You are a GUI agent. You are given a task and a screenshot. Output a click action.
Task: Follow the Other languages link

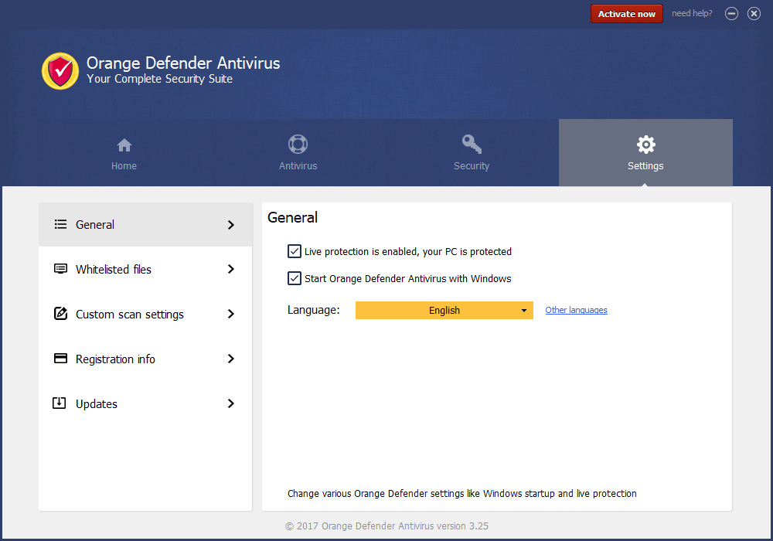576,311
